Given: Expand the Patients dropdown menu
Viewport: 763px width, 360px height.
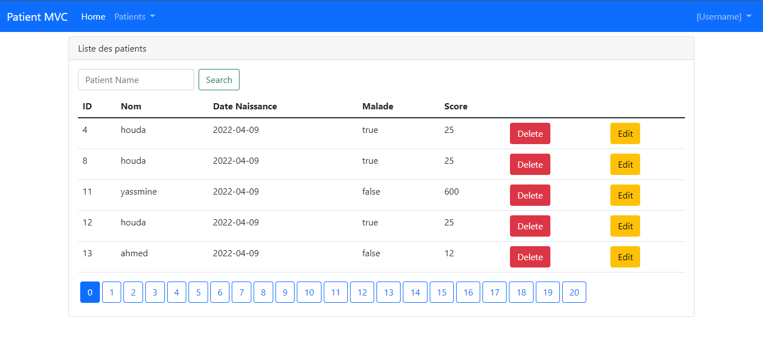Looking at the screenshot, I should 135,17.
